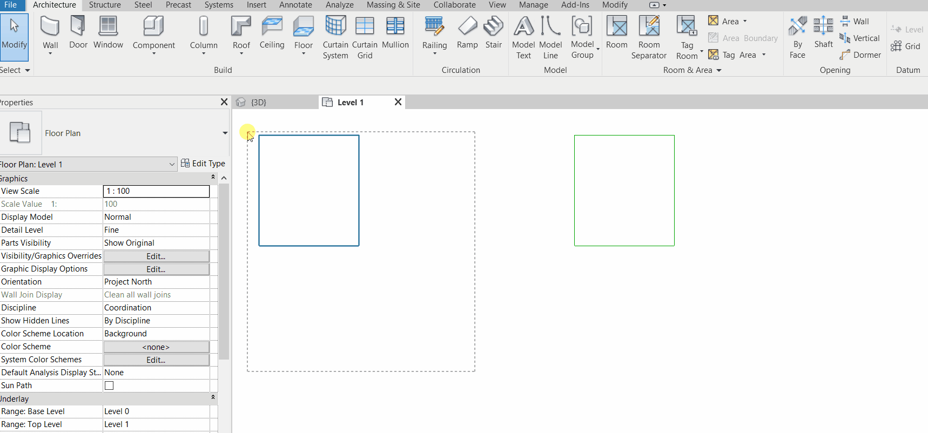Screen dimensions: 928x433
Task: Click the Orientation value Project North
Action: 128,282
